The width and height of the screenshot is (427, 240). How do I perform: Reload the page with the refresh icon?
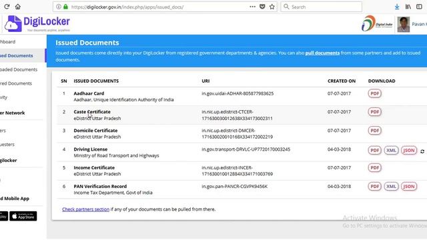coord(7,7)
